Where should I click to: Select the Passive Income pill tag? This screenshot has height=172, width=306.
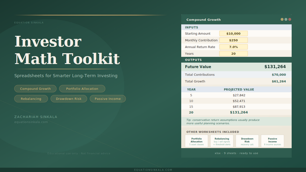coord(108,99)
